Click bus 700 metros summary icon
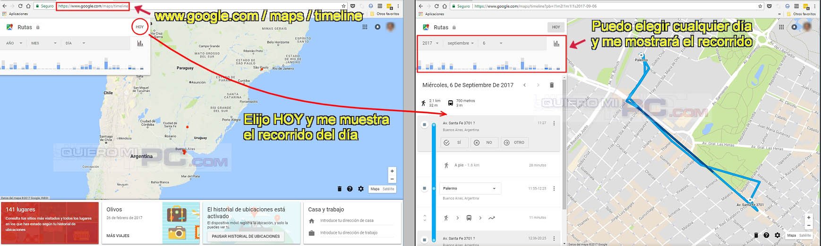821x246 pixels. tap(450, 103)
